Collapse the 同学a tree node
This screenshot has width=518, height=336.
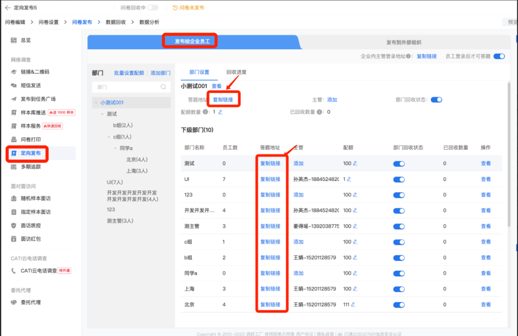tap(115, 148)
